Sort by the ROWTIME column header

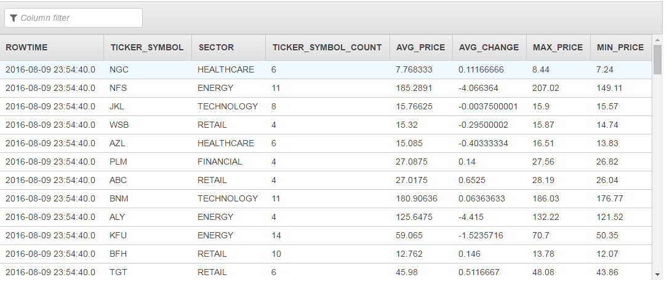pyautogui.click(x=26, y=47)
